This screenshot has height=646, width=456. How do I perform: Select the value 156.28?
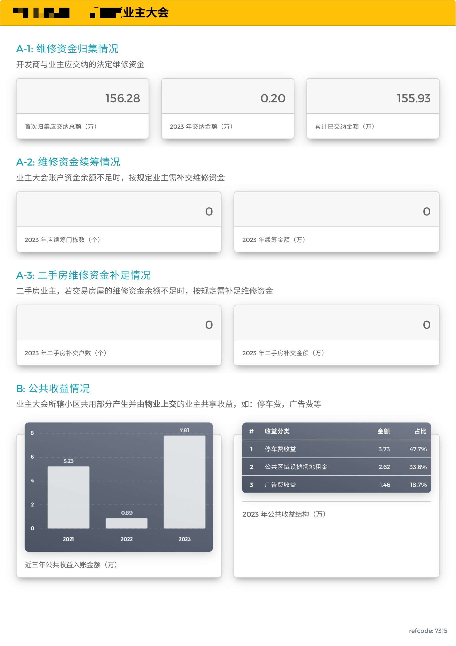click(x=123, y=98)
